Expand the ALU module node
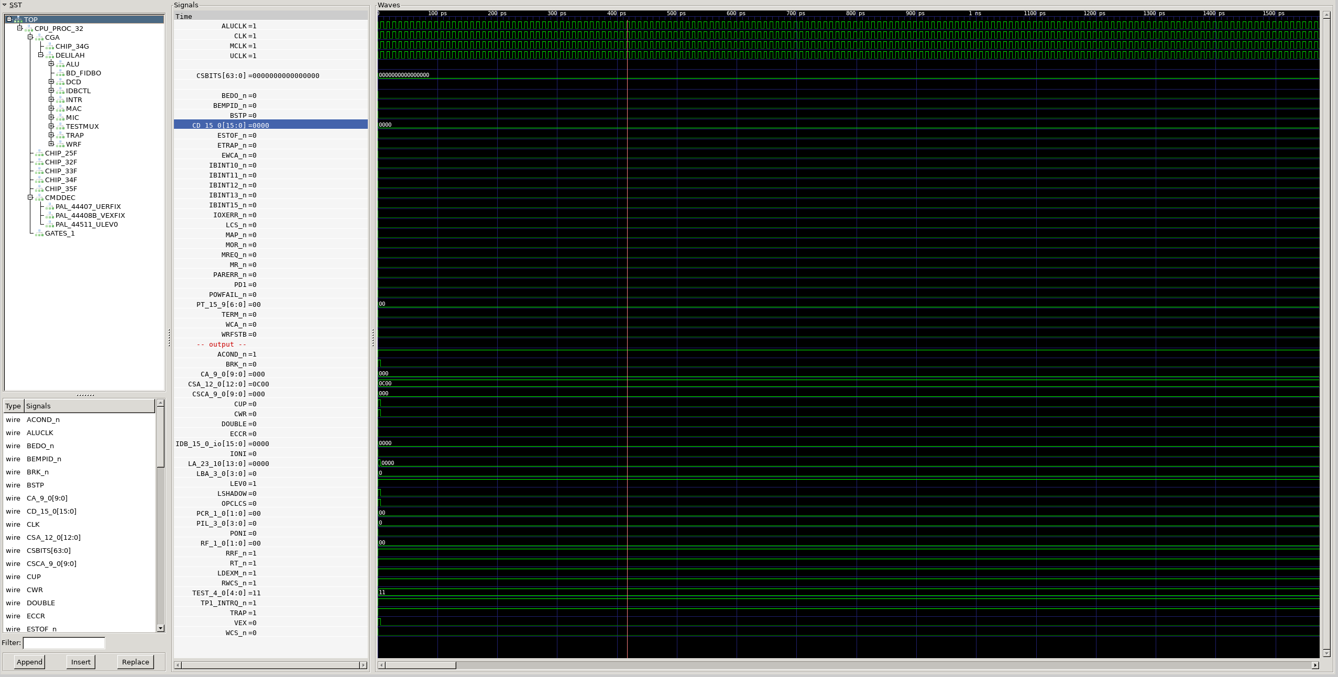 click(51, 64)
